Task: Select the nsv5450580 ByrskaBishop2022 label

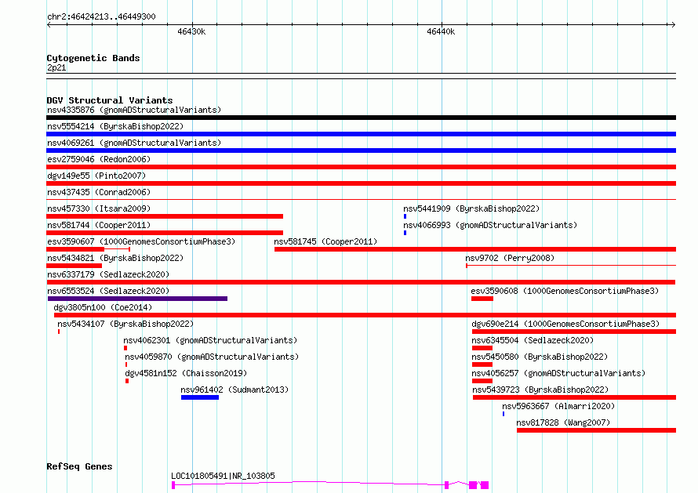Action: tap(540, 357)
